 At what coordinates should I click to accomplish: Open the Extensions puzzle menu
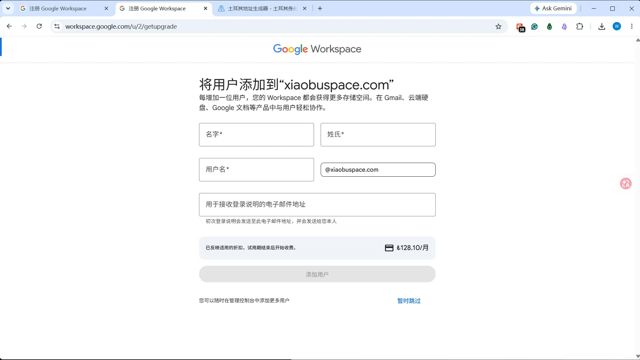[x=580, y=26]
